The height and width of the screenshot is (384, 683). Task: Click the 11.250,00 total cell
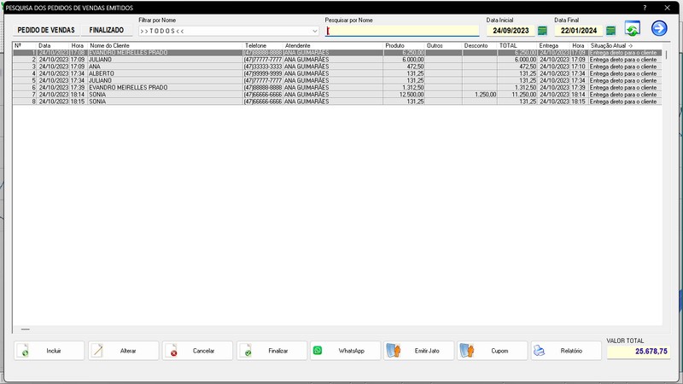point(517,95)
